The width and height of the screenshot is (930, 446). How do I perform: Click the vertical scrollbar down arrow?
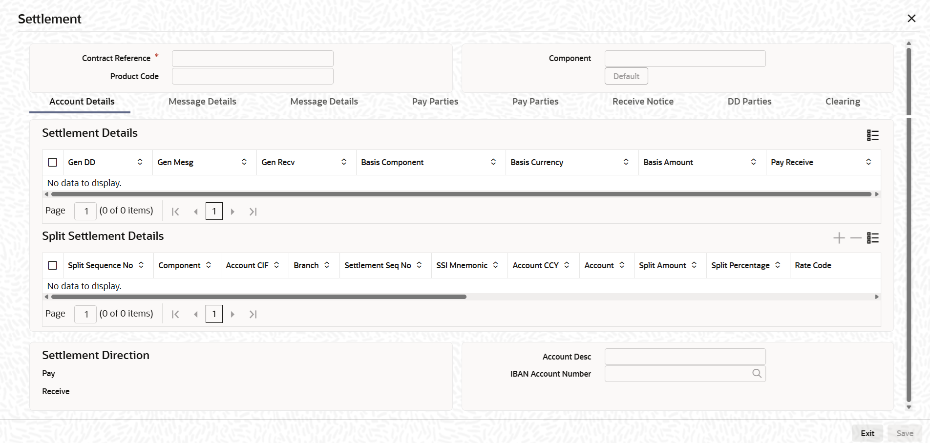click(x=909, y=407)
